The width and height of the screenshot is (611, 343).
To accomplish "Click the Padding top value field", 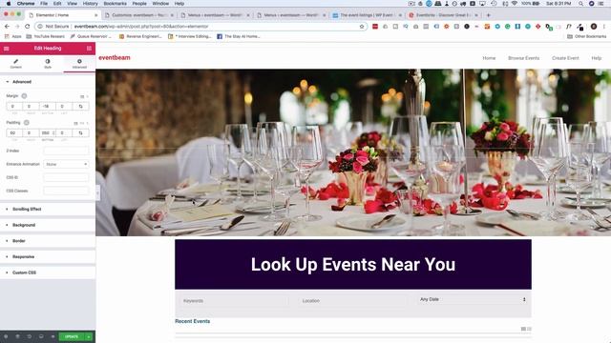I will point(14,133).
